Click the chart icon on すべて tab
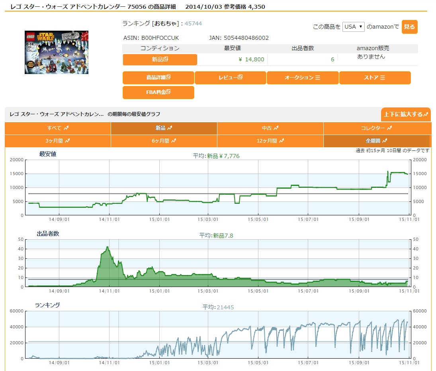436x371 pixels. pos(66,128)
